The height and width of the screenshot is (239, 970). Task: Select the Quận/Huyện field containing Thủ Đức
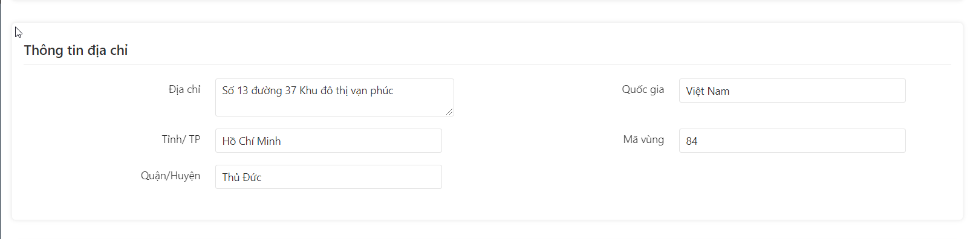pos(328,177)
